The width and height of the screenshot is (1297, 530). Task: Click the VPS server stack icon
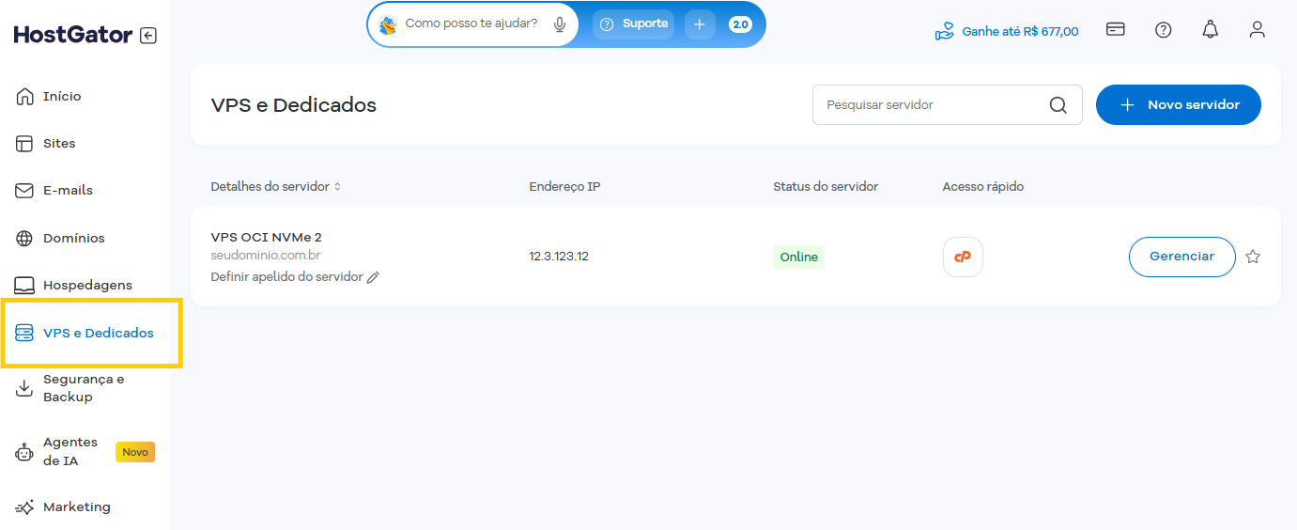[24, 333]
